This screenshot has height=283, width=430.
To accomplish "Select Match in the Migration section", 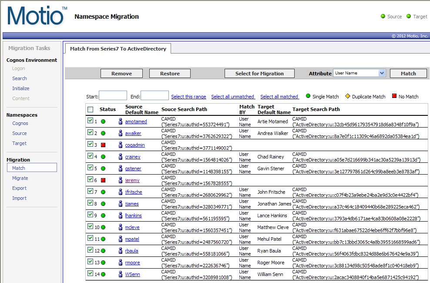I will [x=32, y=168].
